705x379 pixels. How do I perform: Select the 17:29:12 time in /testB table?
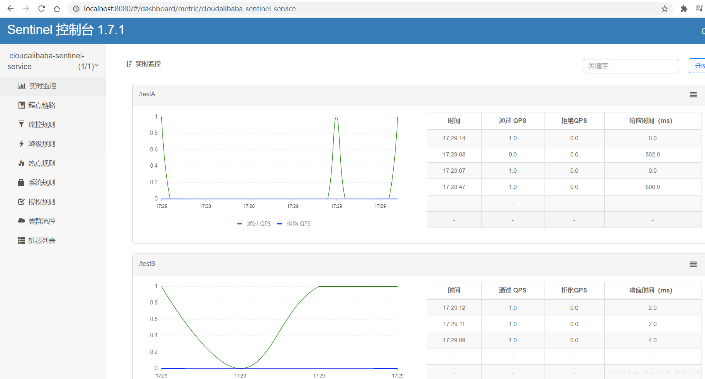click(454, 308)
